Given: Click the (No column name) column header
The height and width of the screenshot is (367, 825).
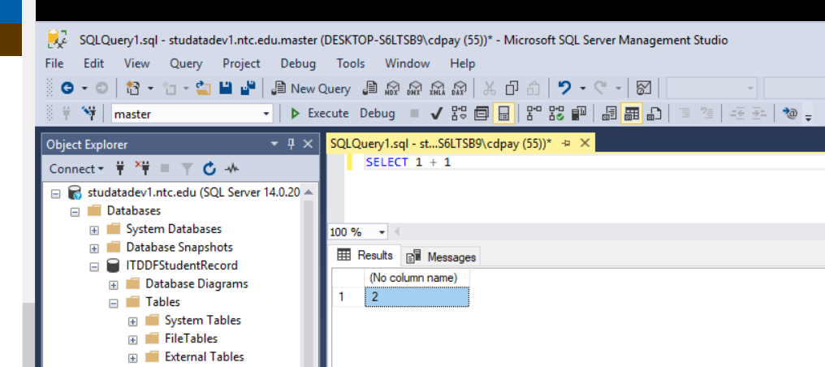Looking at the screenshot, I should pos(417,278).
